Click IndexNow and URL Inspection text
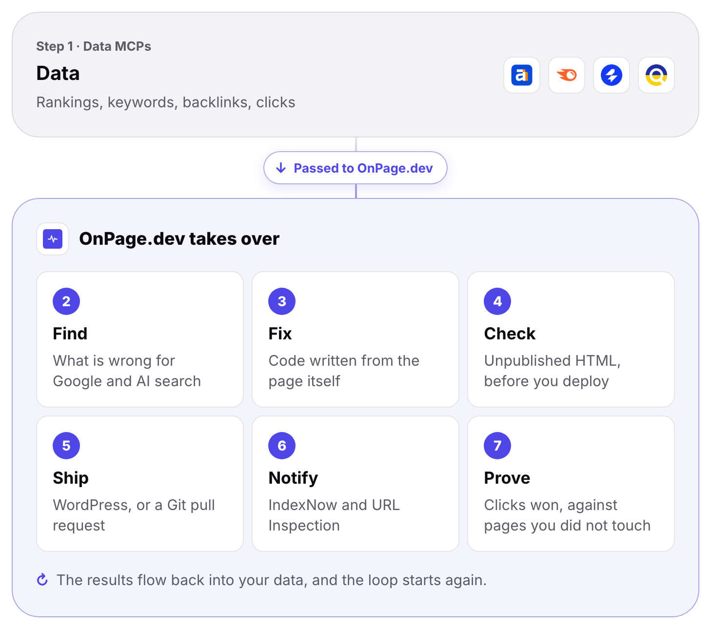712x629 pixels. pyautogui.click(x=334, y=515)
